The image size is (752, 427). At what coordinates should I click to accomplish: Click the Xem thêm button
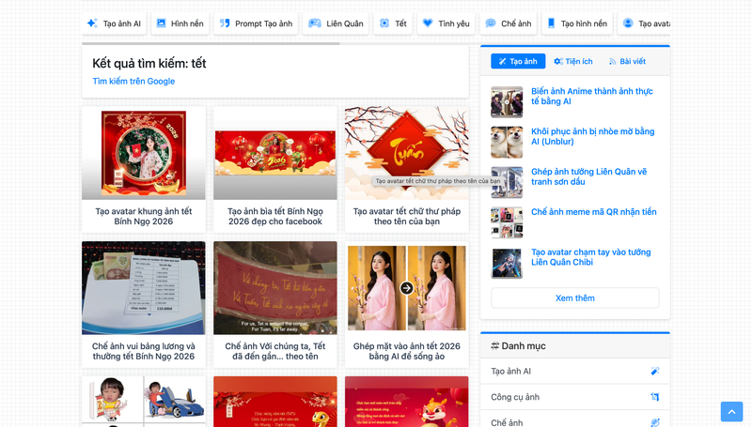click(x=575, y=298)
